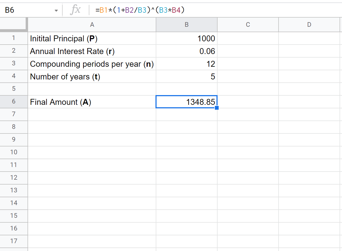Image resolution: width=342 pixels, height=251 pixels.
Task: Select empty cell B5
Action: [187, 89]
